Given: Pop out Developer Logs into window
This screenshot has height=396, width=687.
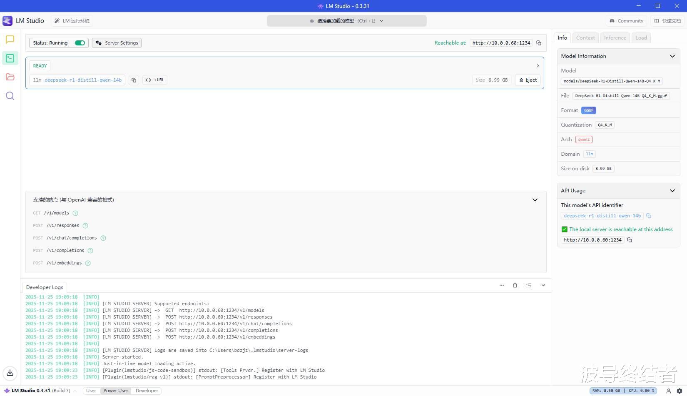Looking at the screenshot, I should tap(529, 285).
